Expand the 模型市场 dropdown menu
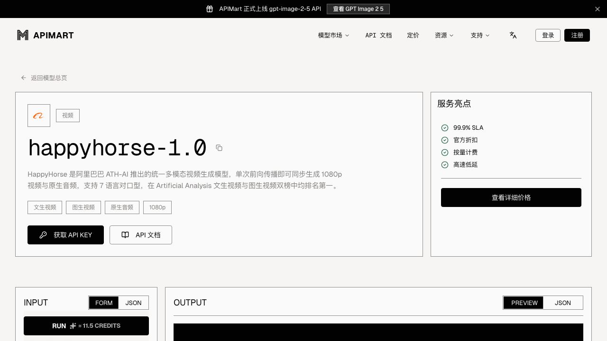Image resolution: width=607 pixels, height=341 pixels. (333, 36)
